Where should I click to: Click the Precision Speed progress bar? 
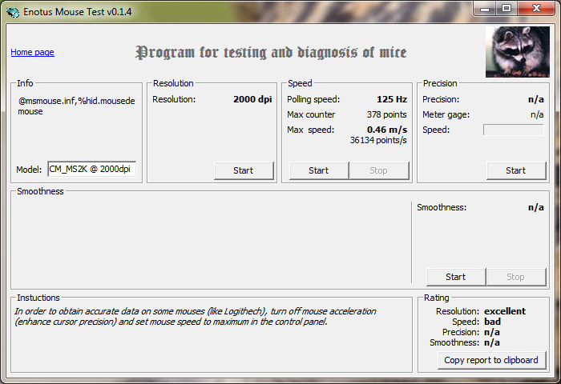pyautogui.click(x=514, y=130)
